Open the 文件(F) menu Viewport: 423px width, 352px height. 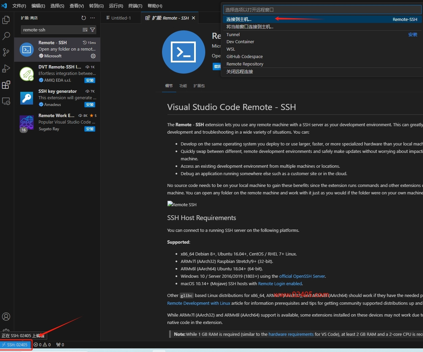tap(19, 6)
